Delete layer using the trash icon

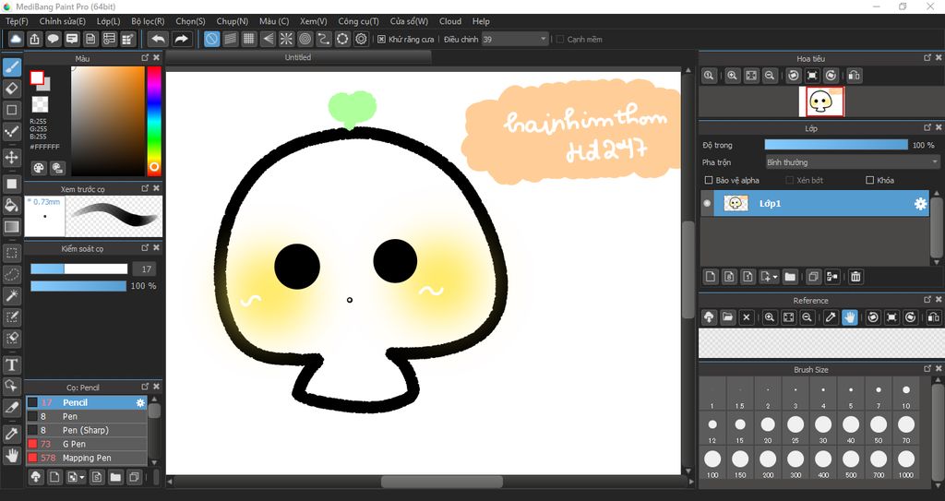click(x=855, y=277)
